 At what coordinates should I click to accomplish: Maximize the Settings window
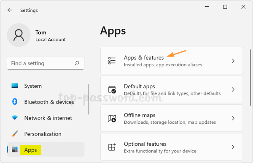coord(225,7)
